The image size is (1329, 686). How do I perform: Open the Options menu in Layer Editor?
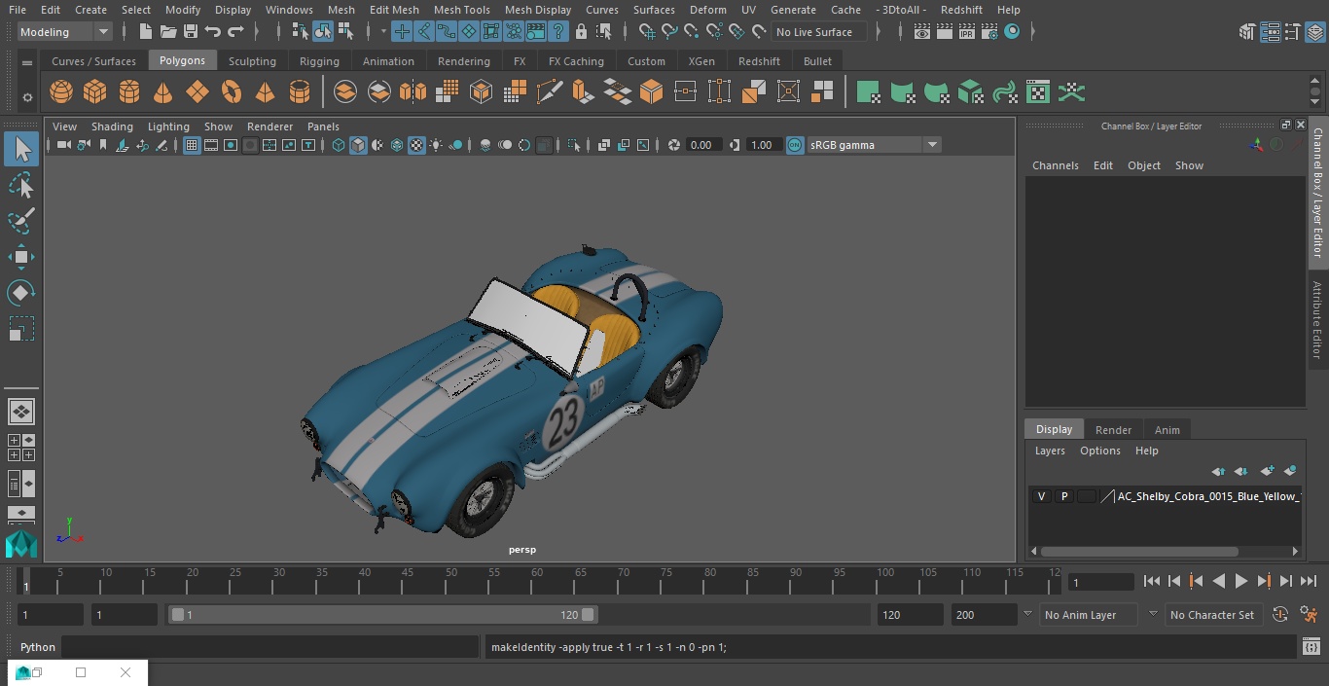1100,451
